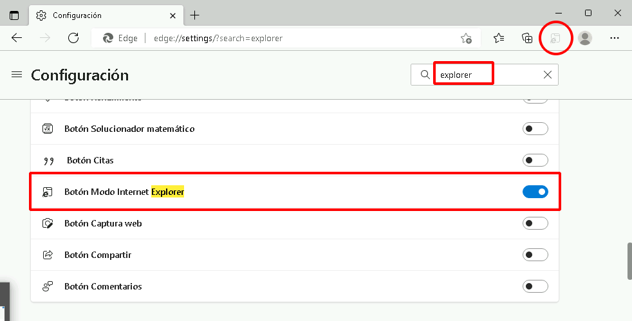This screenshot has height=321, width=632.
Task: Click the Citas quotation marks icon
Action: click(48, 161)
